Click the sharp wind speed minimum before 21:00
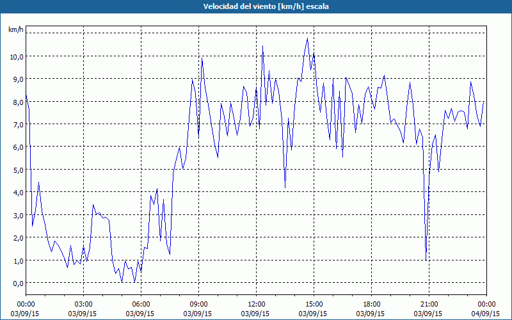Image resolution: width=512 pixels, height=320 pixels. coord(426,260)
